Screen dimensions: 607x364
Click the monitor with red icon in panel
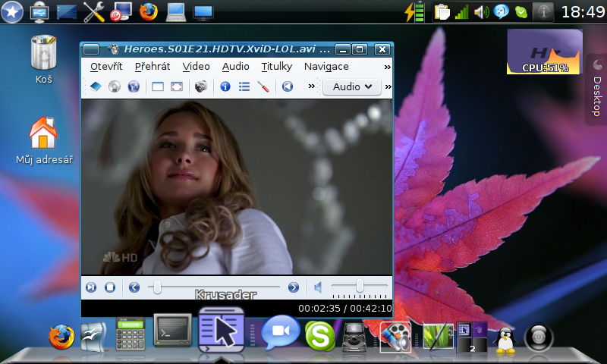coord(121,11)
